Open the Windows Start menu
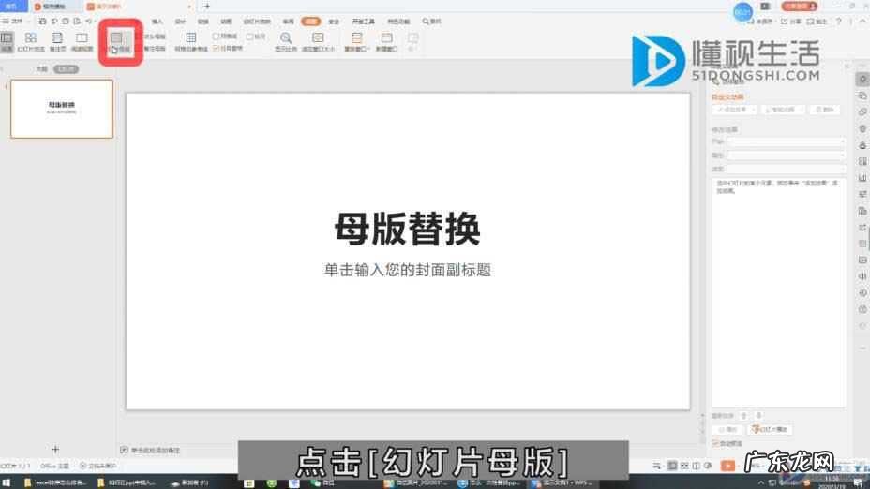This screenshot has width=870, height=489. (x=7, y=482)
